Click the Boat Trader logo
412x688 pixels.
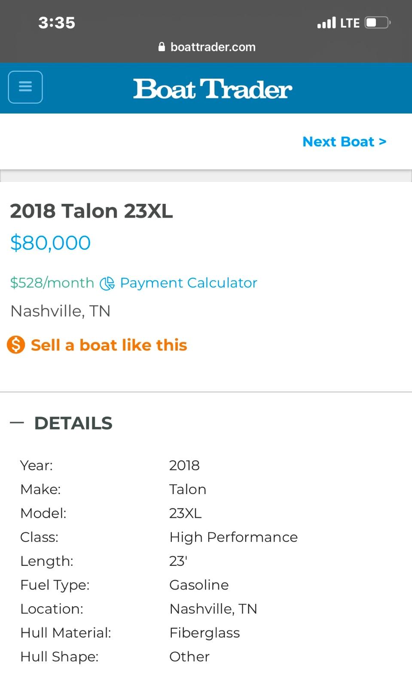coord(213,89)
